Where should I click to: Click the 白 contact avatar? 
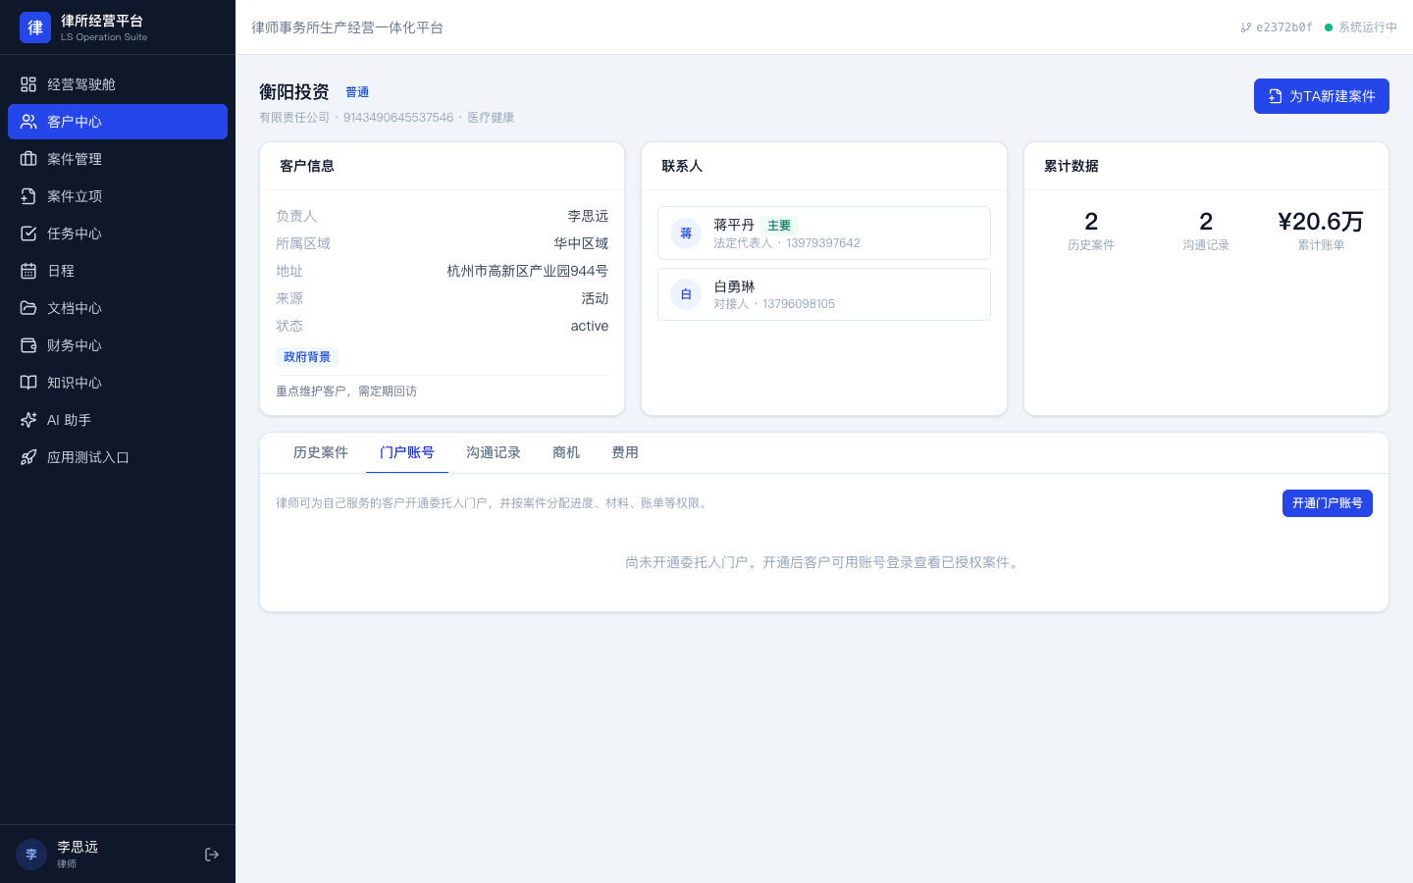click(x=686, y=294)
